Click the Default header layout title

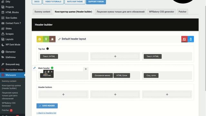74,39
